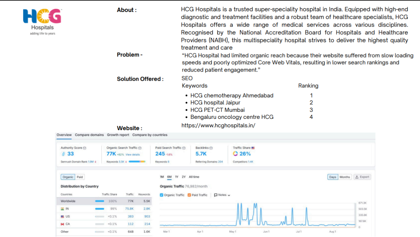Click the Authority Score info icon
Screen dimensions: 420x237
84,148
